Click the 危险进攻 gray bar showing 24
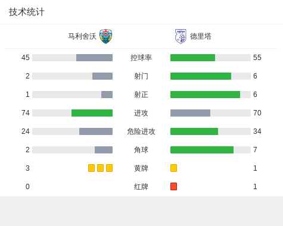This screenshot has width=283, height=226. pyautogui.click(x=96, y=131)
